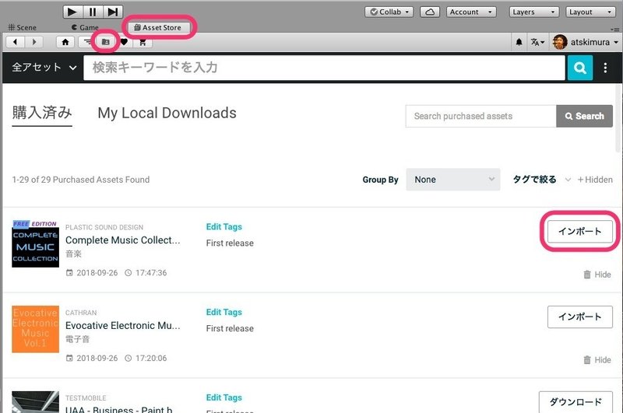This screenshot has width=623, height=413.
Task: Click the CATHRAN publisher name
Action: point(81,313)
